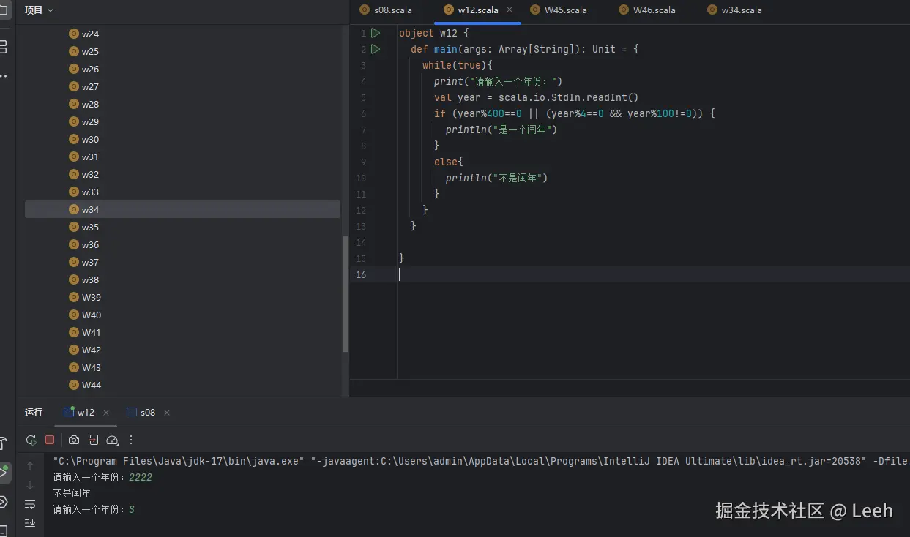910x537 pixels.
Task: Click the camera thread dump icon
Action: [x=74, y=440]
